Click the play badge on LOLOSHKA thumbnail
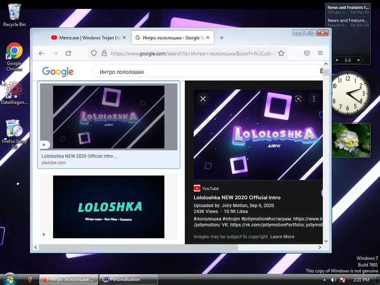The width and height of the screenshot is (380, 285). click(x=44, y=235)
